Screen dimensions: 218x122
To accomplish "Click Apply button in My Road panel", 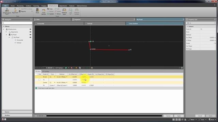I will 179,116.
